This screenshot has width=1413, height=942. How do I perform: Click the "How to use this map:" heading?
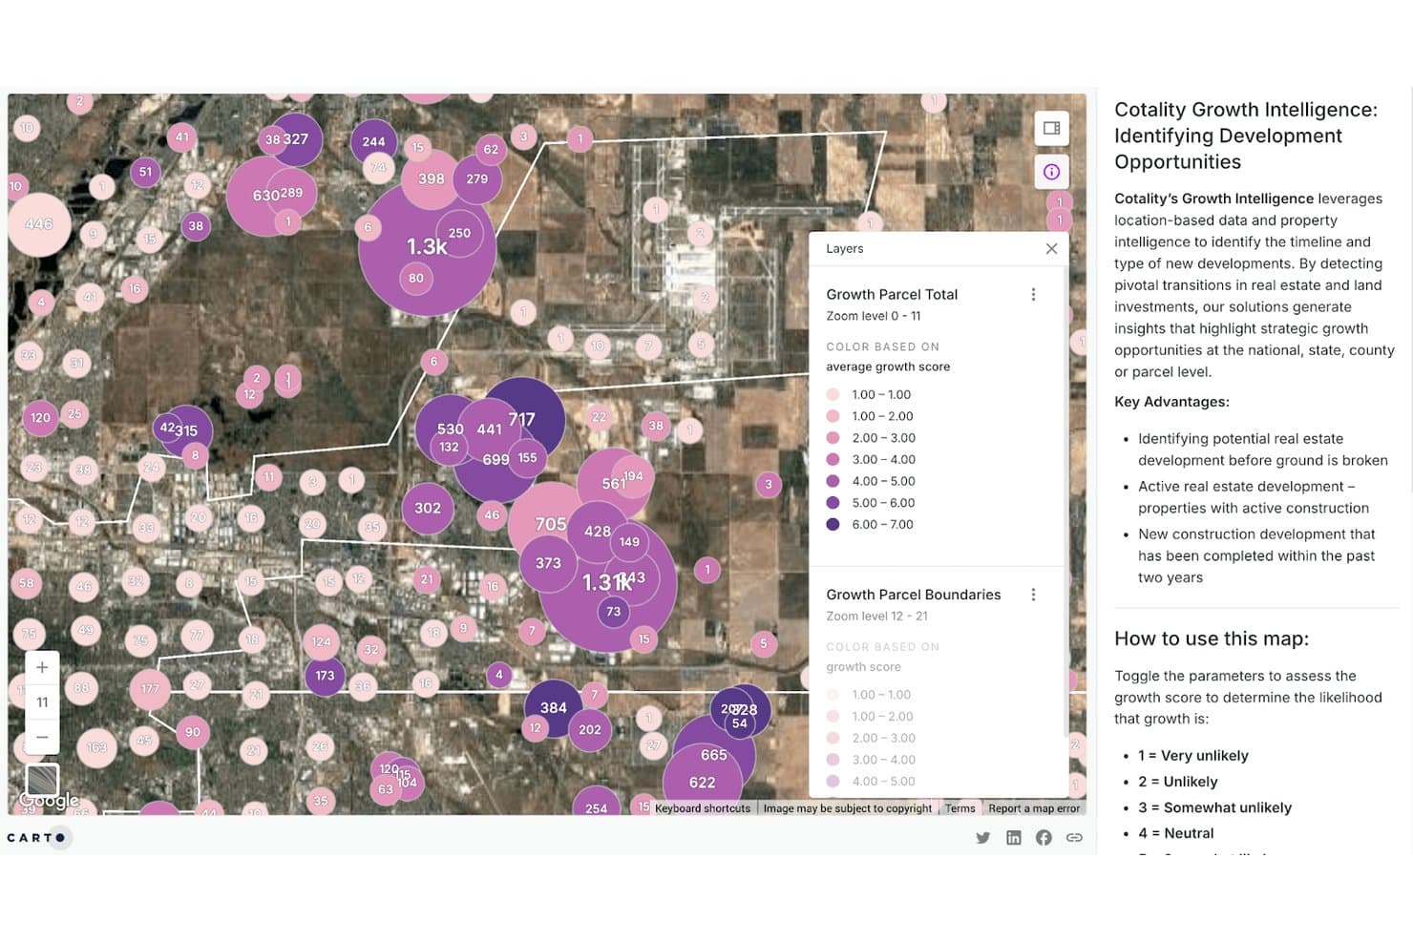[x=1212, y=638]
